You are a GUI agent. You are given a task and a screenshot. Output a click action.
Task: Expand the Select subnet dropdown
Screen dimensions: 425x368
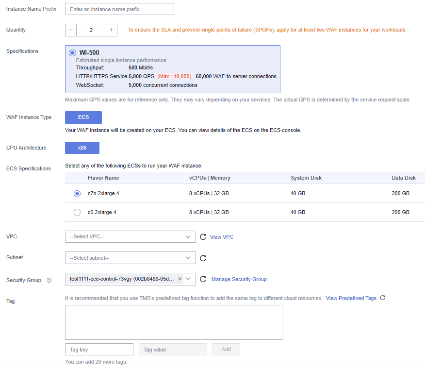(x=131, y=258)
